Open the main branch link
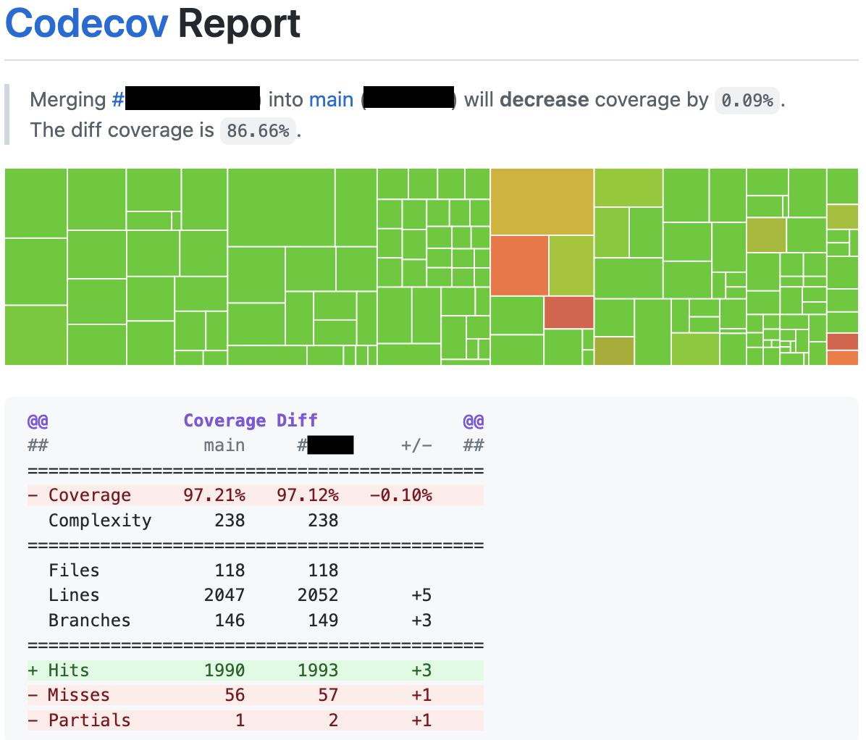The width and height of the screenshot is (866, 740). [332, 99]
